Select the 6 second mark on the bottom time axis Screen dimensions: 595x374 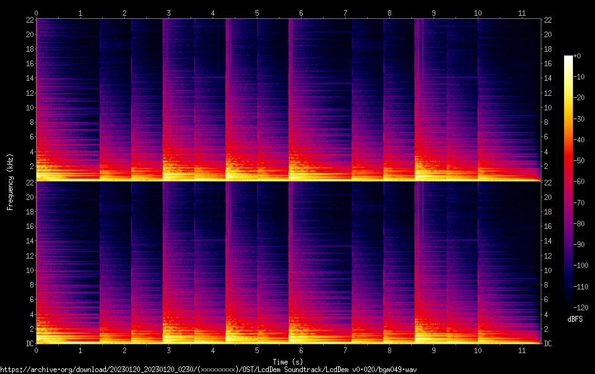pos(301,350)
